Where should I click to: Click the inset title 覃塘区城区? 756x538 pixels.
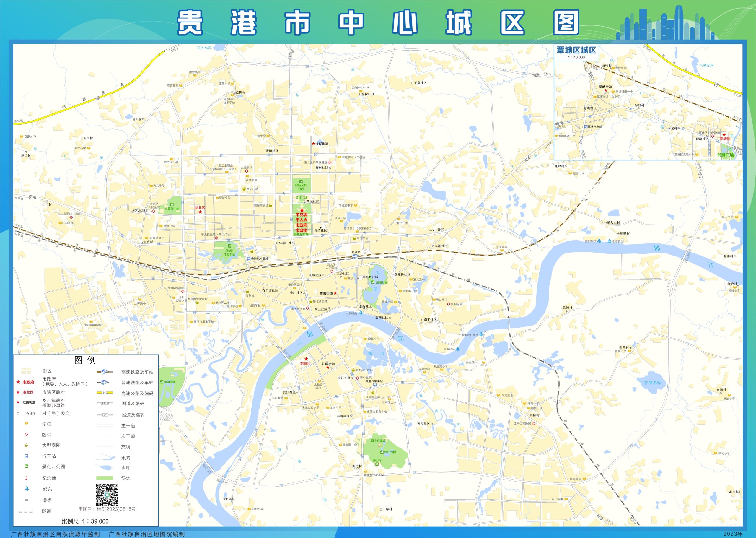point(576,50)
